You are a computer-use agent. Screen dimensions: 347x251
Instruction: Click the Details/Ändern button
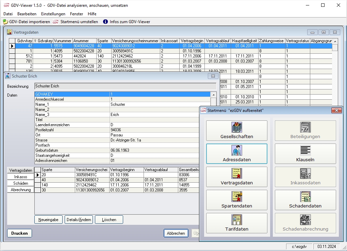[79, 220]
